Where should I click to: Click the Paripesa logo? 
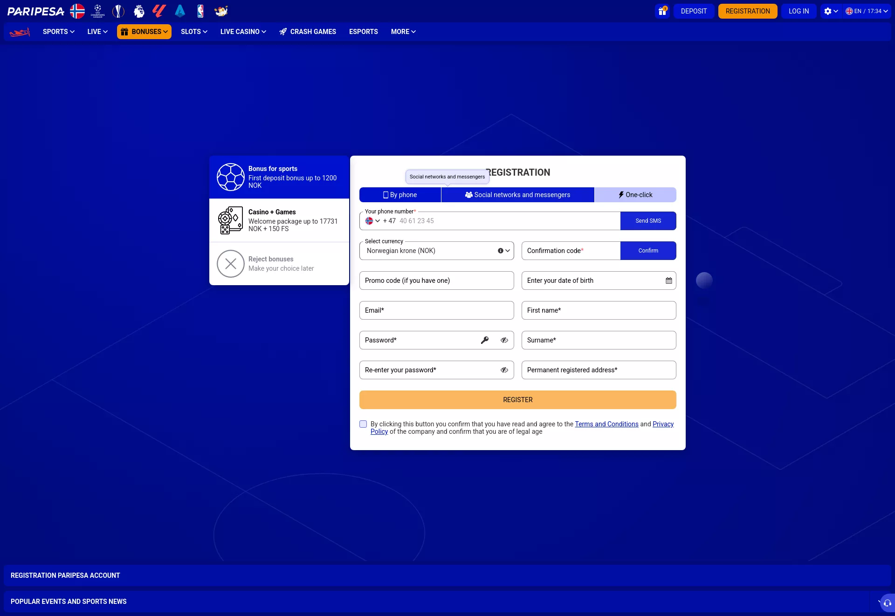[36, 11]
